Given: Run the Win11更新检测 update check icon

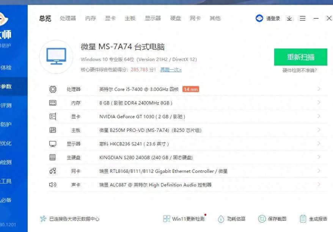Looking at the screenshot, I should point(166,219).
